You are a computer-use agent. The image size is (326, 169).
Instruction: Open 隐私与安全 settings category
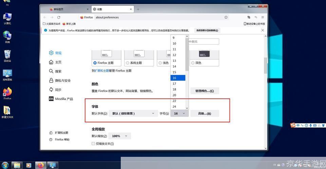[x=60, y=80]
